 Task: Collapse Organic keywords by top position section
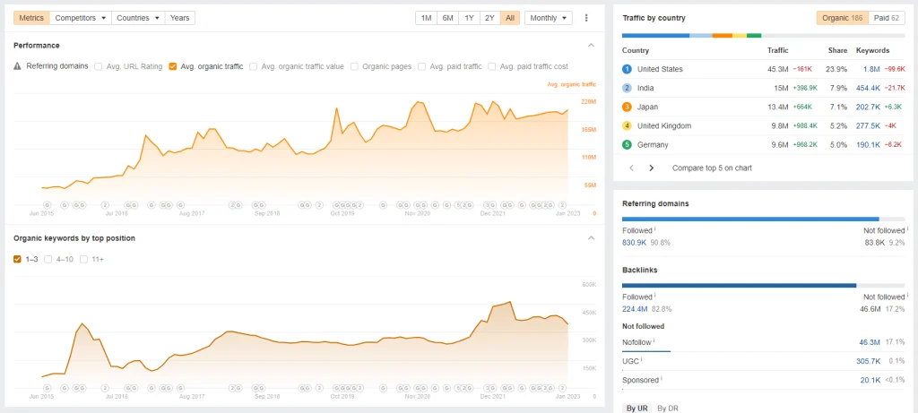tap(592, 238)
